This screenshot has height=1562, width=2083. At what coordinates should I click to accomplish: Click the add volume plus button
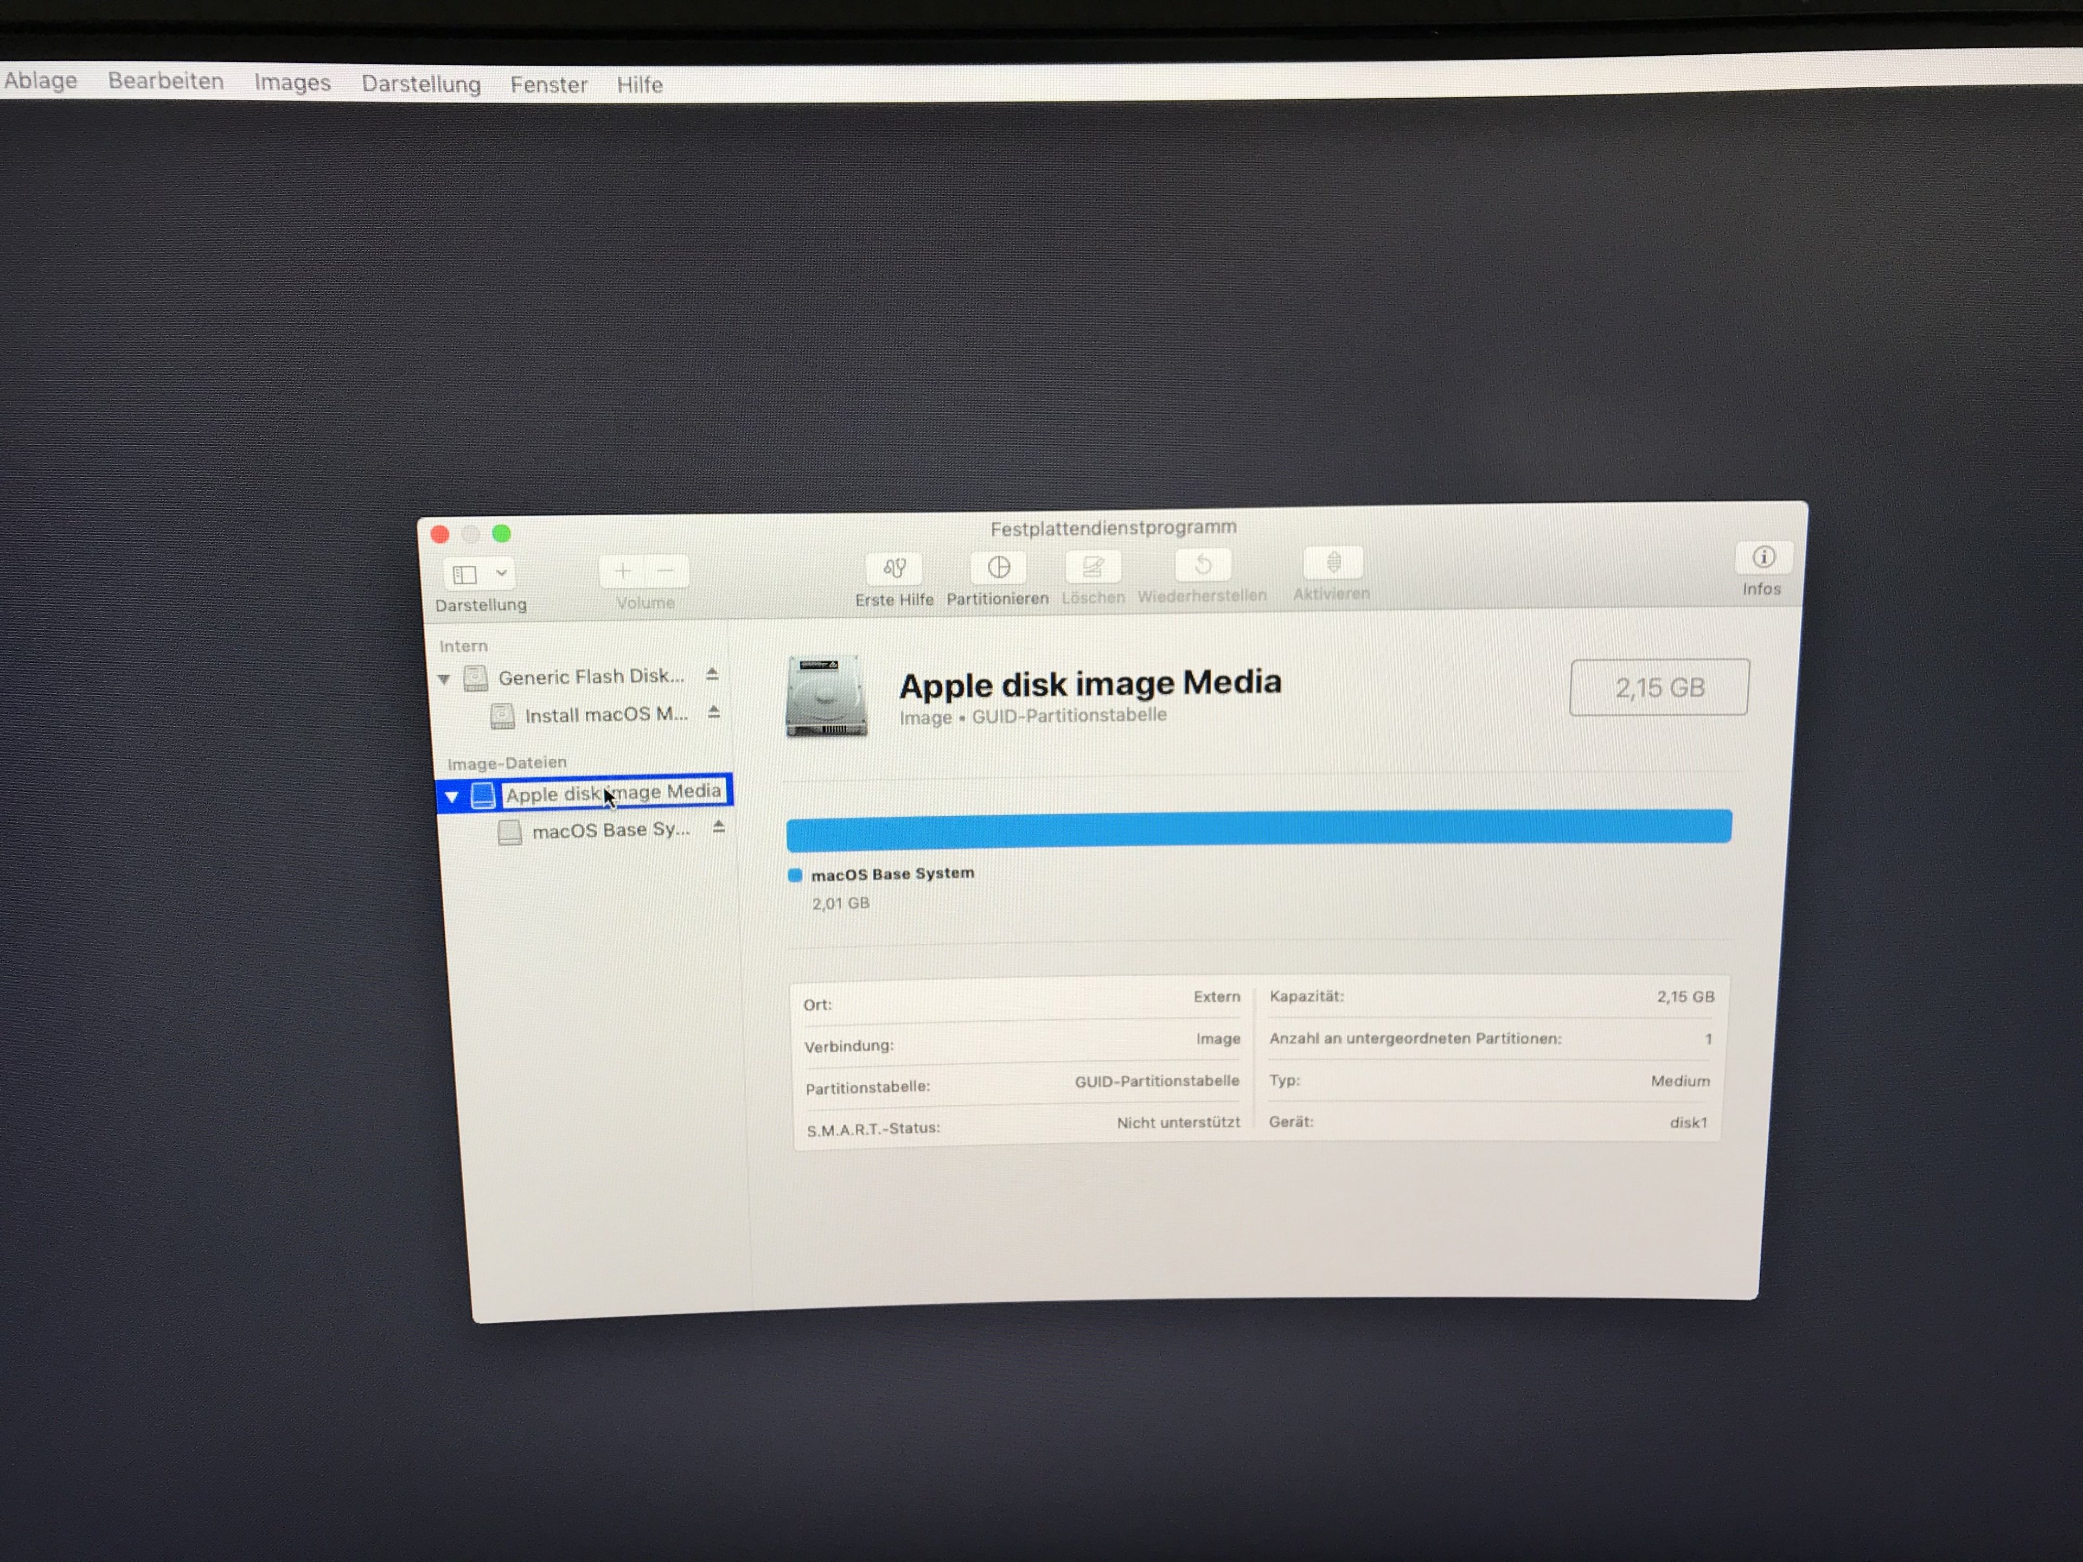(622, 571)
